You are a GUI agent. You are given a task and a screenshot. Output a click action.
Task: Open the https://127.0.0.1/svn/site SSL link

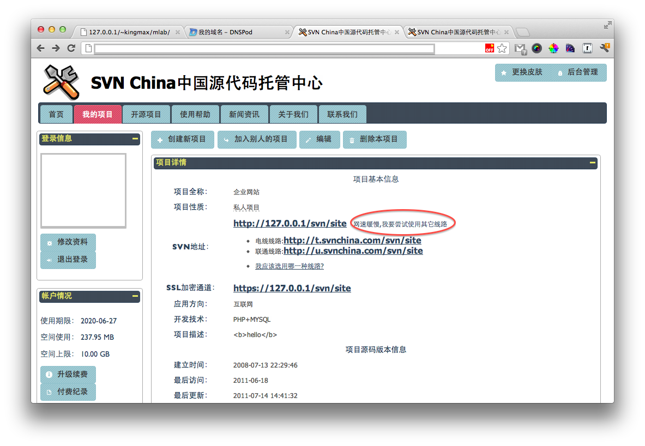tap(292, 288)
